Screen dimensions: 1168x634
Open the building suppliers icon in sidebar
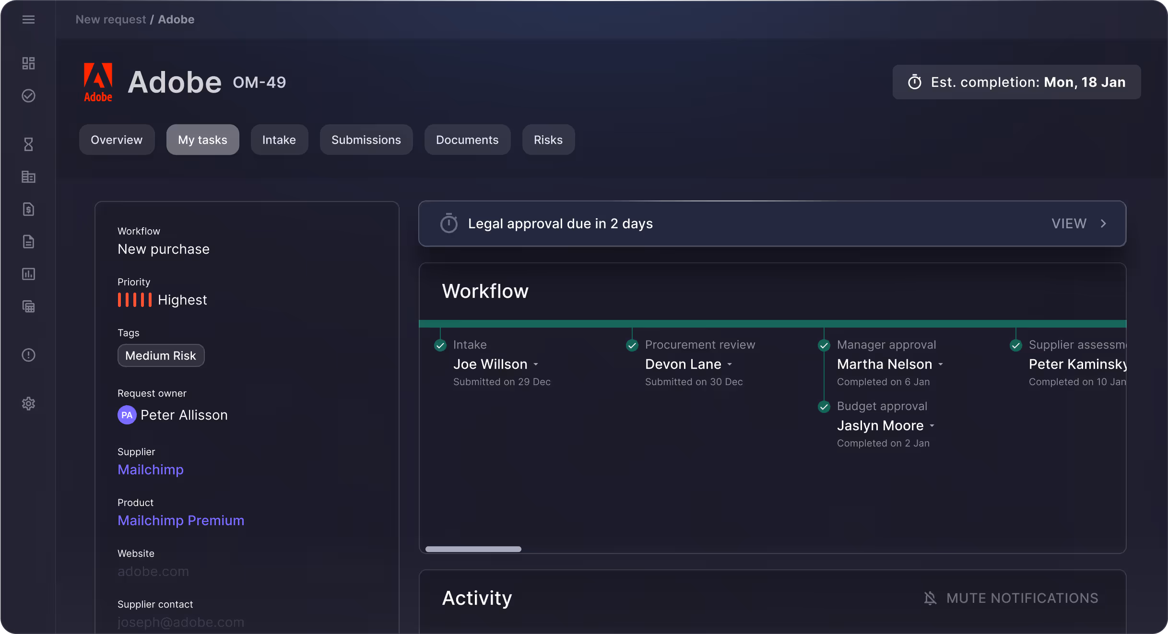tap(28, 177)
